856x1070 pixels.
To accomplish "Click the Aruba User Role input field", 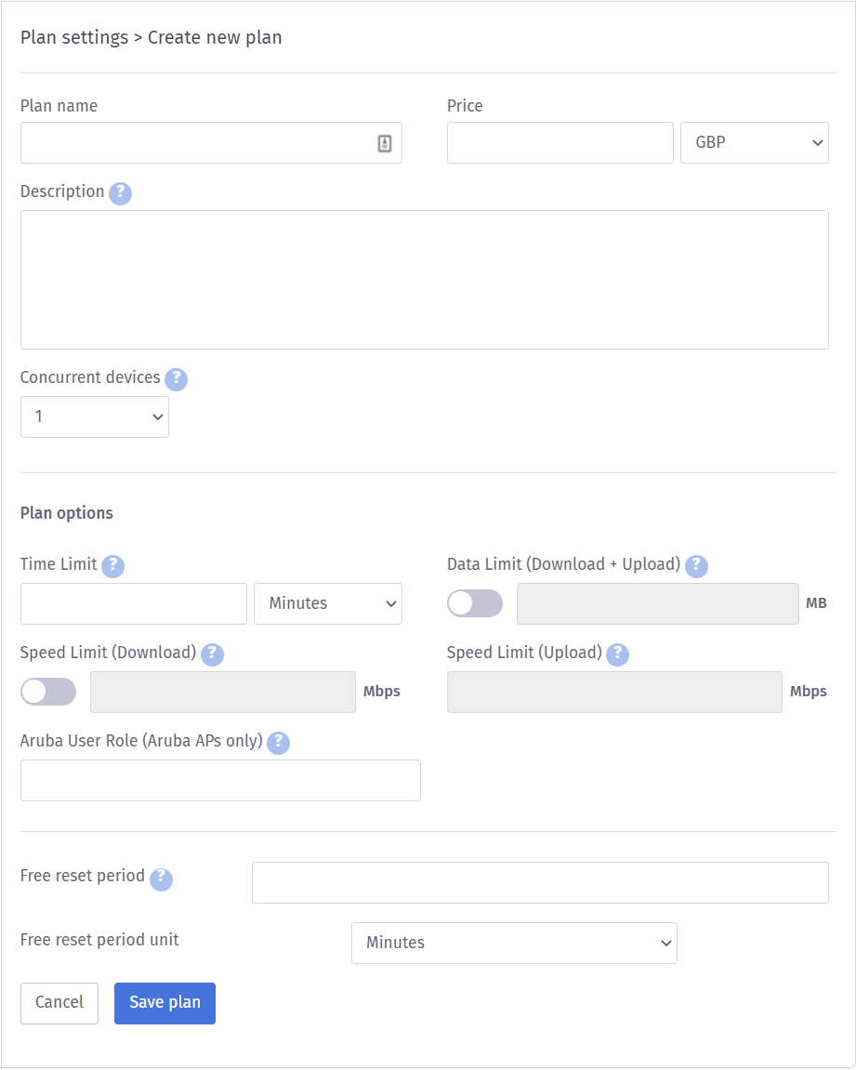I will 220,781.
